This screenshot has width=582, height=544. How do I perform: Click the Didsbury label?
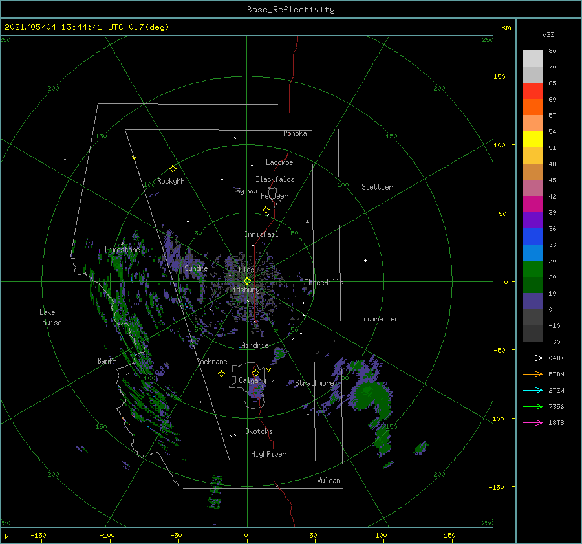tap(244, 290)
